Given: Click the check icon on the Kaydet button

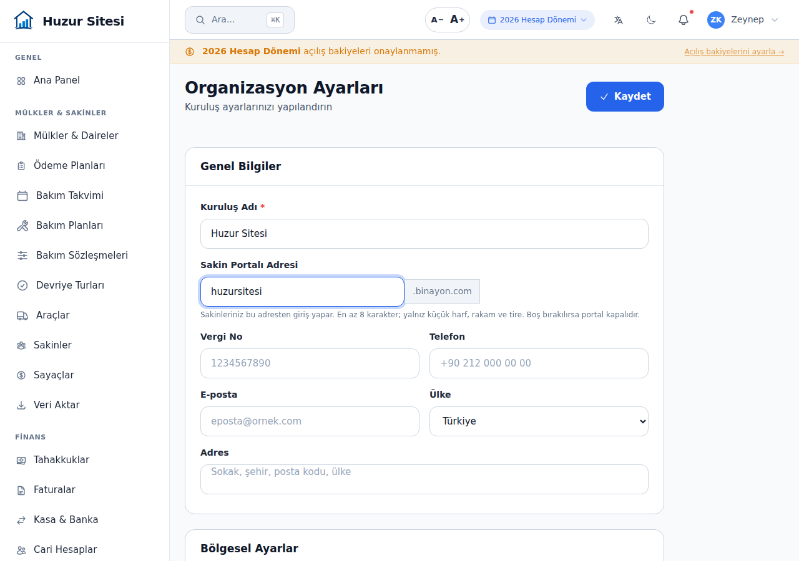Looking at the screenshot, I should pos(604,97).
